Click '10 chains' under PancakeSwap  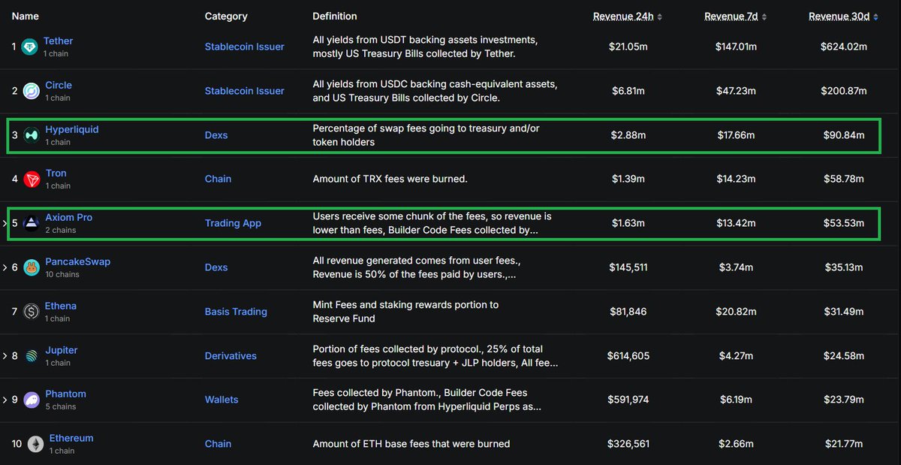(x=62, y=274)
